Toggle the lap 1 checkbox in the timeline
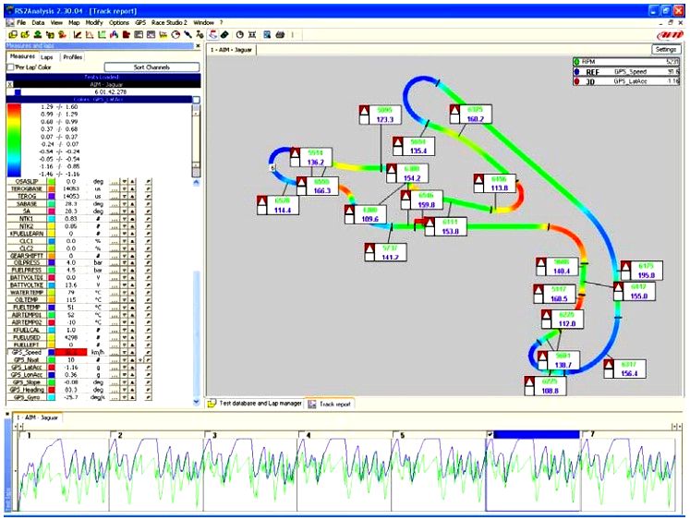Viewport: 690px width, 520px height. (21, 433)
